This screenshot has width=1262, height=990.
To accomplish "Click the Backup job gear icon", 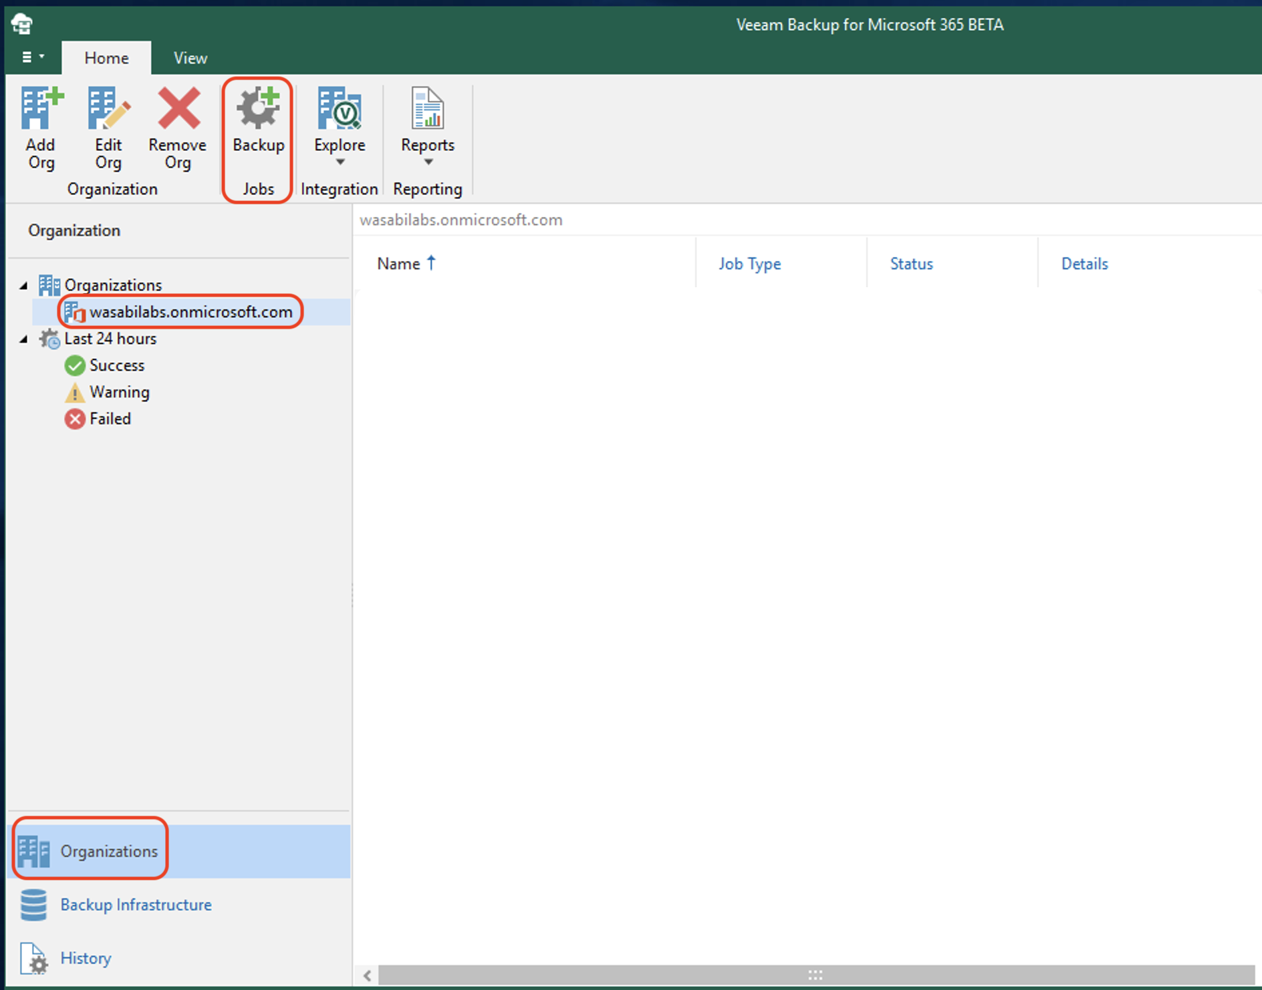I will [258, 108].
